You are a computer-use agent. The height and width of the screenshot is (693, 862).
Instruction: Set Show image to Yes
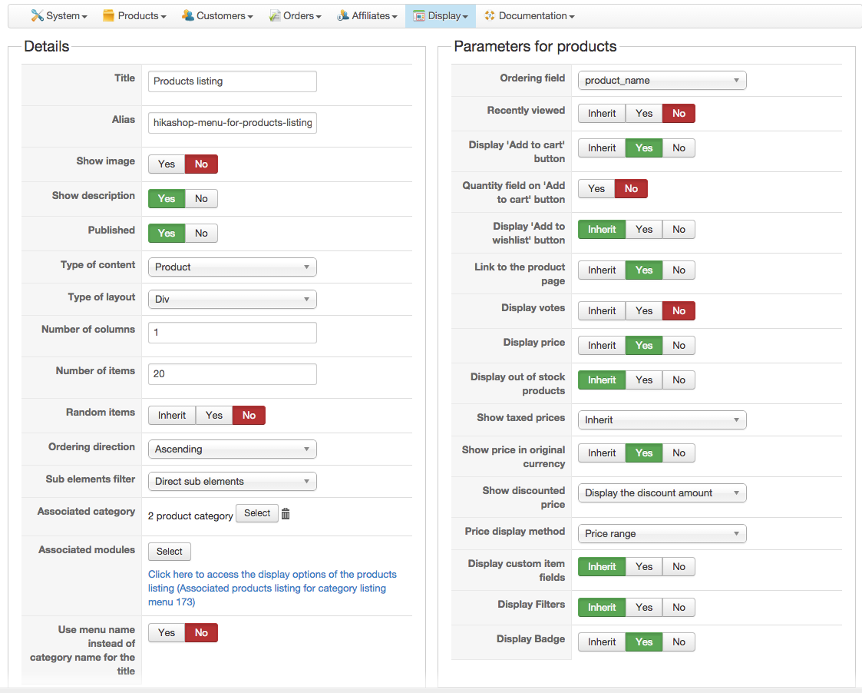pyautogui.click(x=167, y=164)
